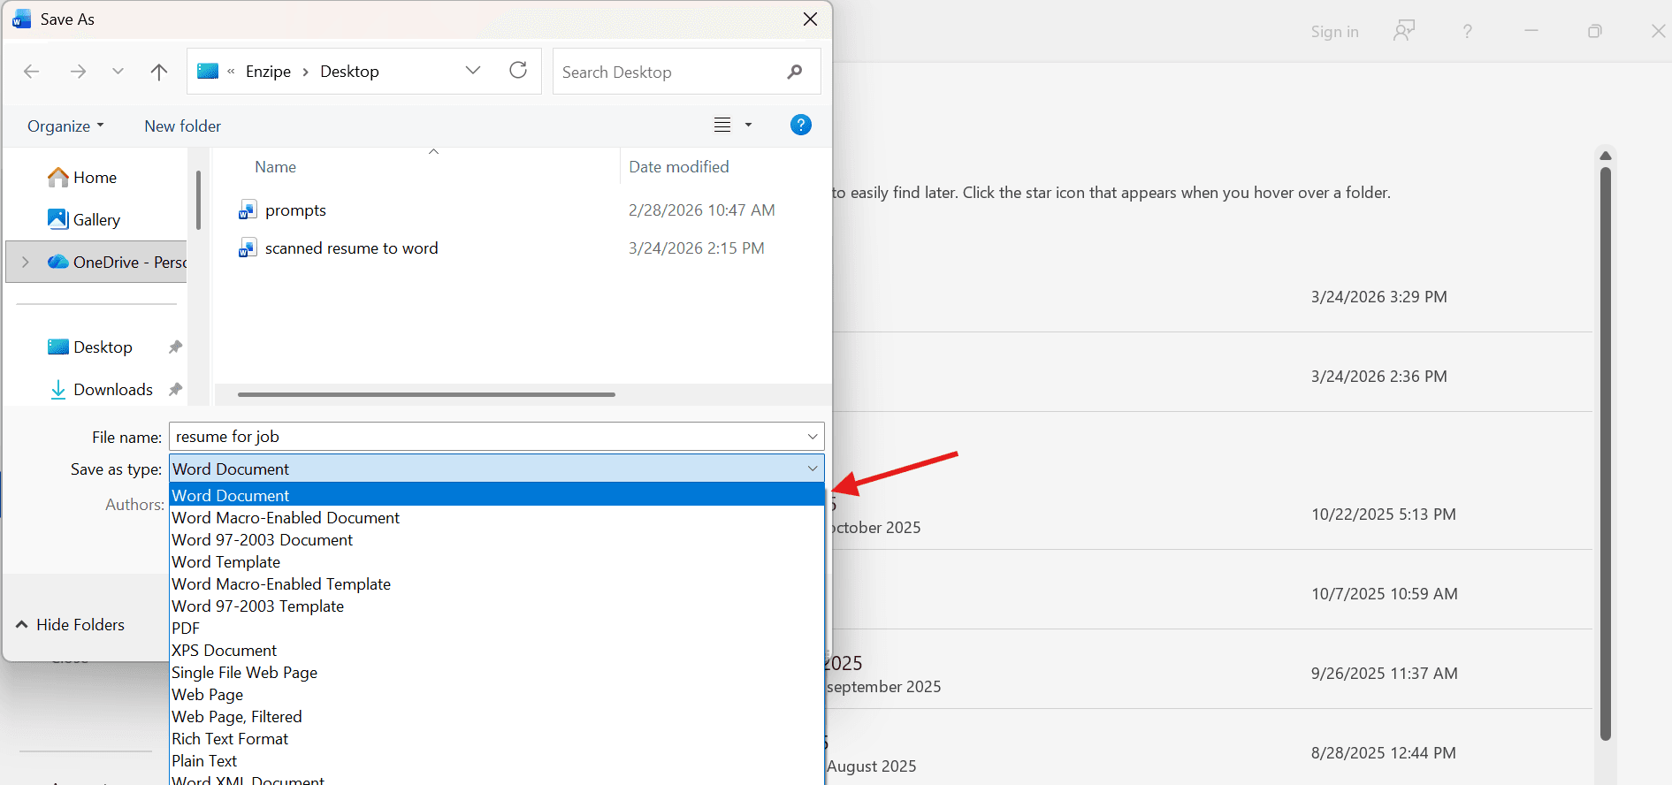The width and height of the screenshot is (1672, 785).
Task: Click the Back navigation arrow
Action: coord(32,72)
